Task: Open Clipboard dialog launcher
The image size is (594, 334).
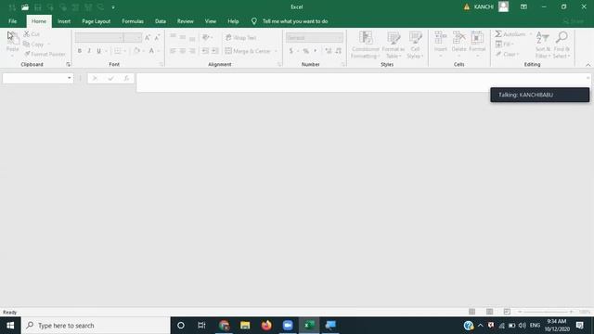Action: tap(68, 65)
